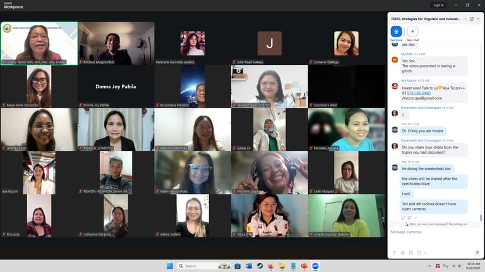The width and height of the screenshot is (485, 272).
Task: Select the active speaker Dr. Cresly Taylor tile
Action: click(39, 43)
